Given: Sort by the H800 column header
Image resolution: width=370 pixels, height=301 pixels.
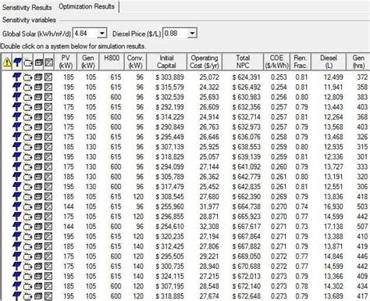Looking at the screenshot, I should (112, 62).
